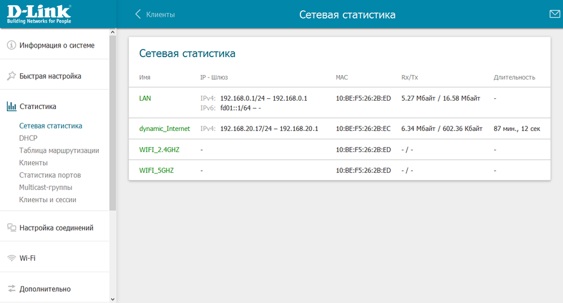Click the D-Link logo
Viewport: 563px width, 303px height.
(39, 14)
